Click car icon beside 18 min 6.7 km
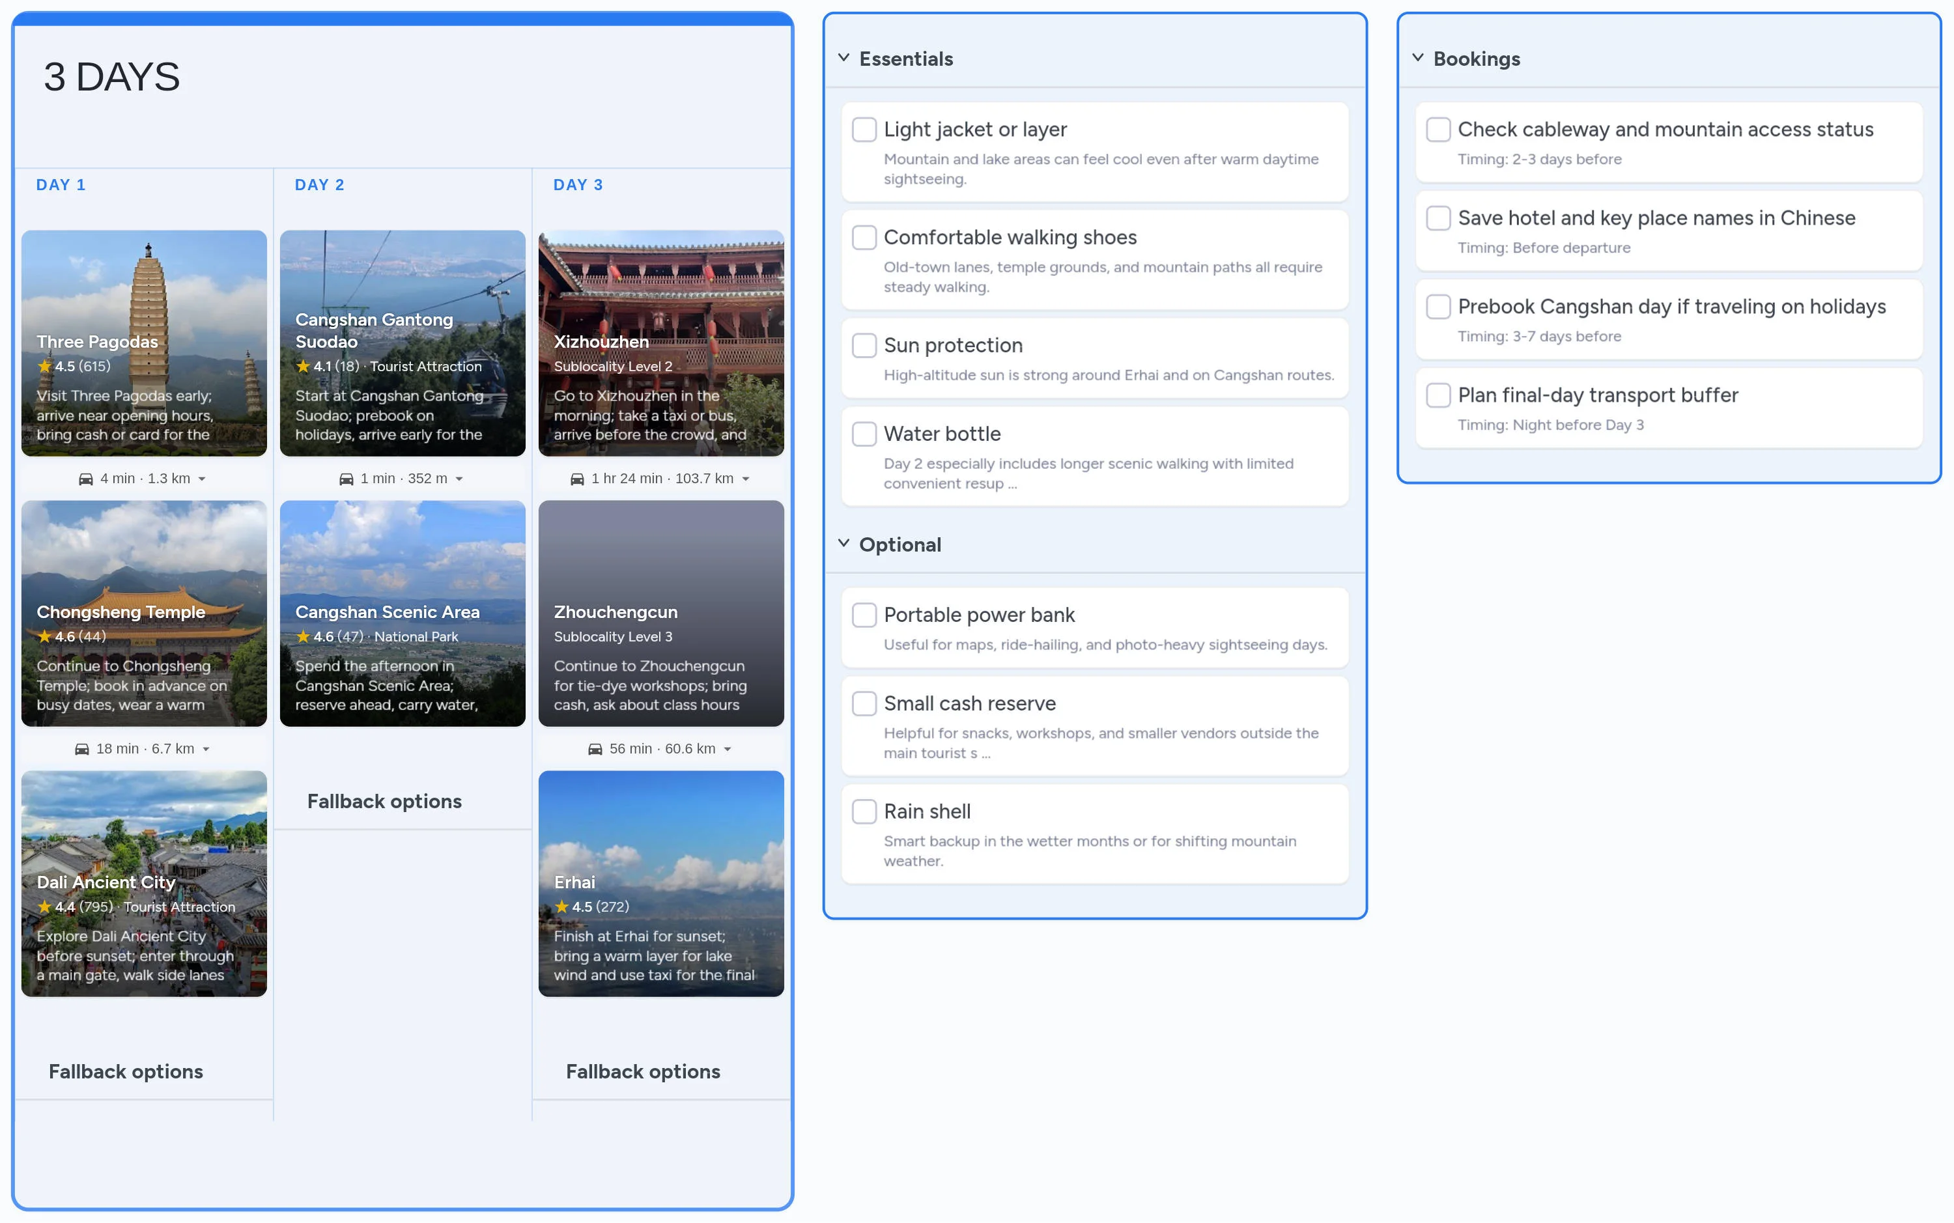The height and width of the screenshot is (1223, 1954). click(x=81, y=749)
